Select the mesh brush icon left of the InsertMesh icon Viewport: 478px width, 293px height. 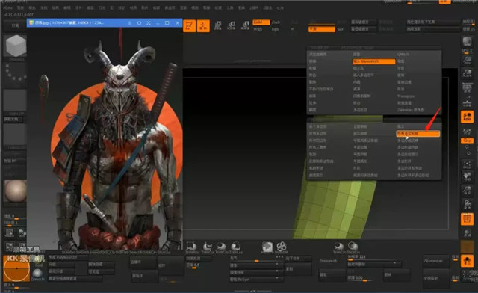pos(267,247)
